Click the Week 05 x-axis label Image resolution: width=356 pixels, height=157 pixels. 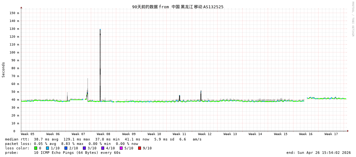(x=28, y=134)
